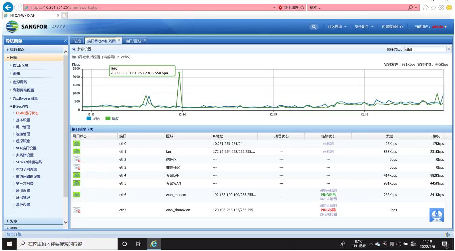Click the wrench icon beside 参数设置
The image size is (455, 251).
74,49
